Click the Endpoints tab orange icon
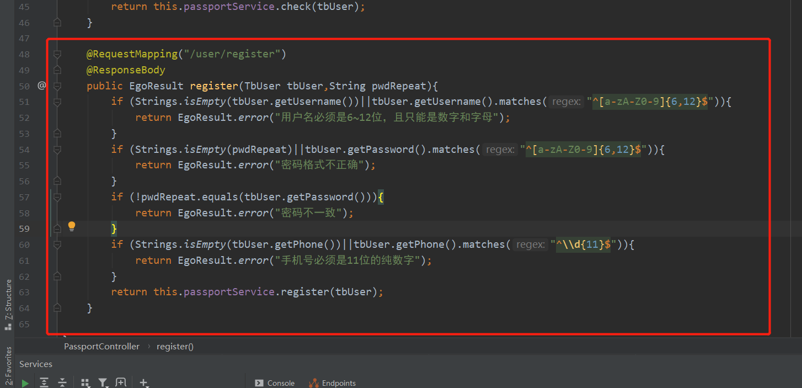 coord(314,383)
